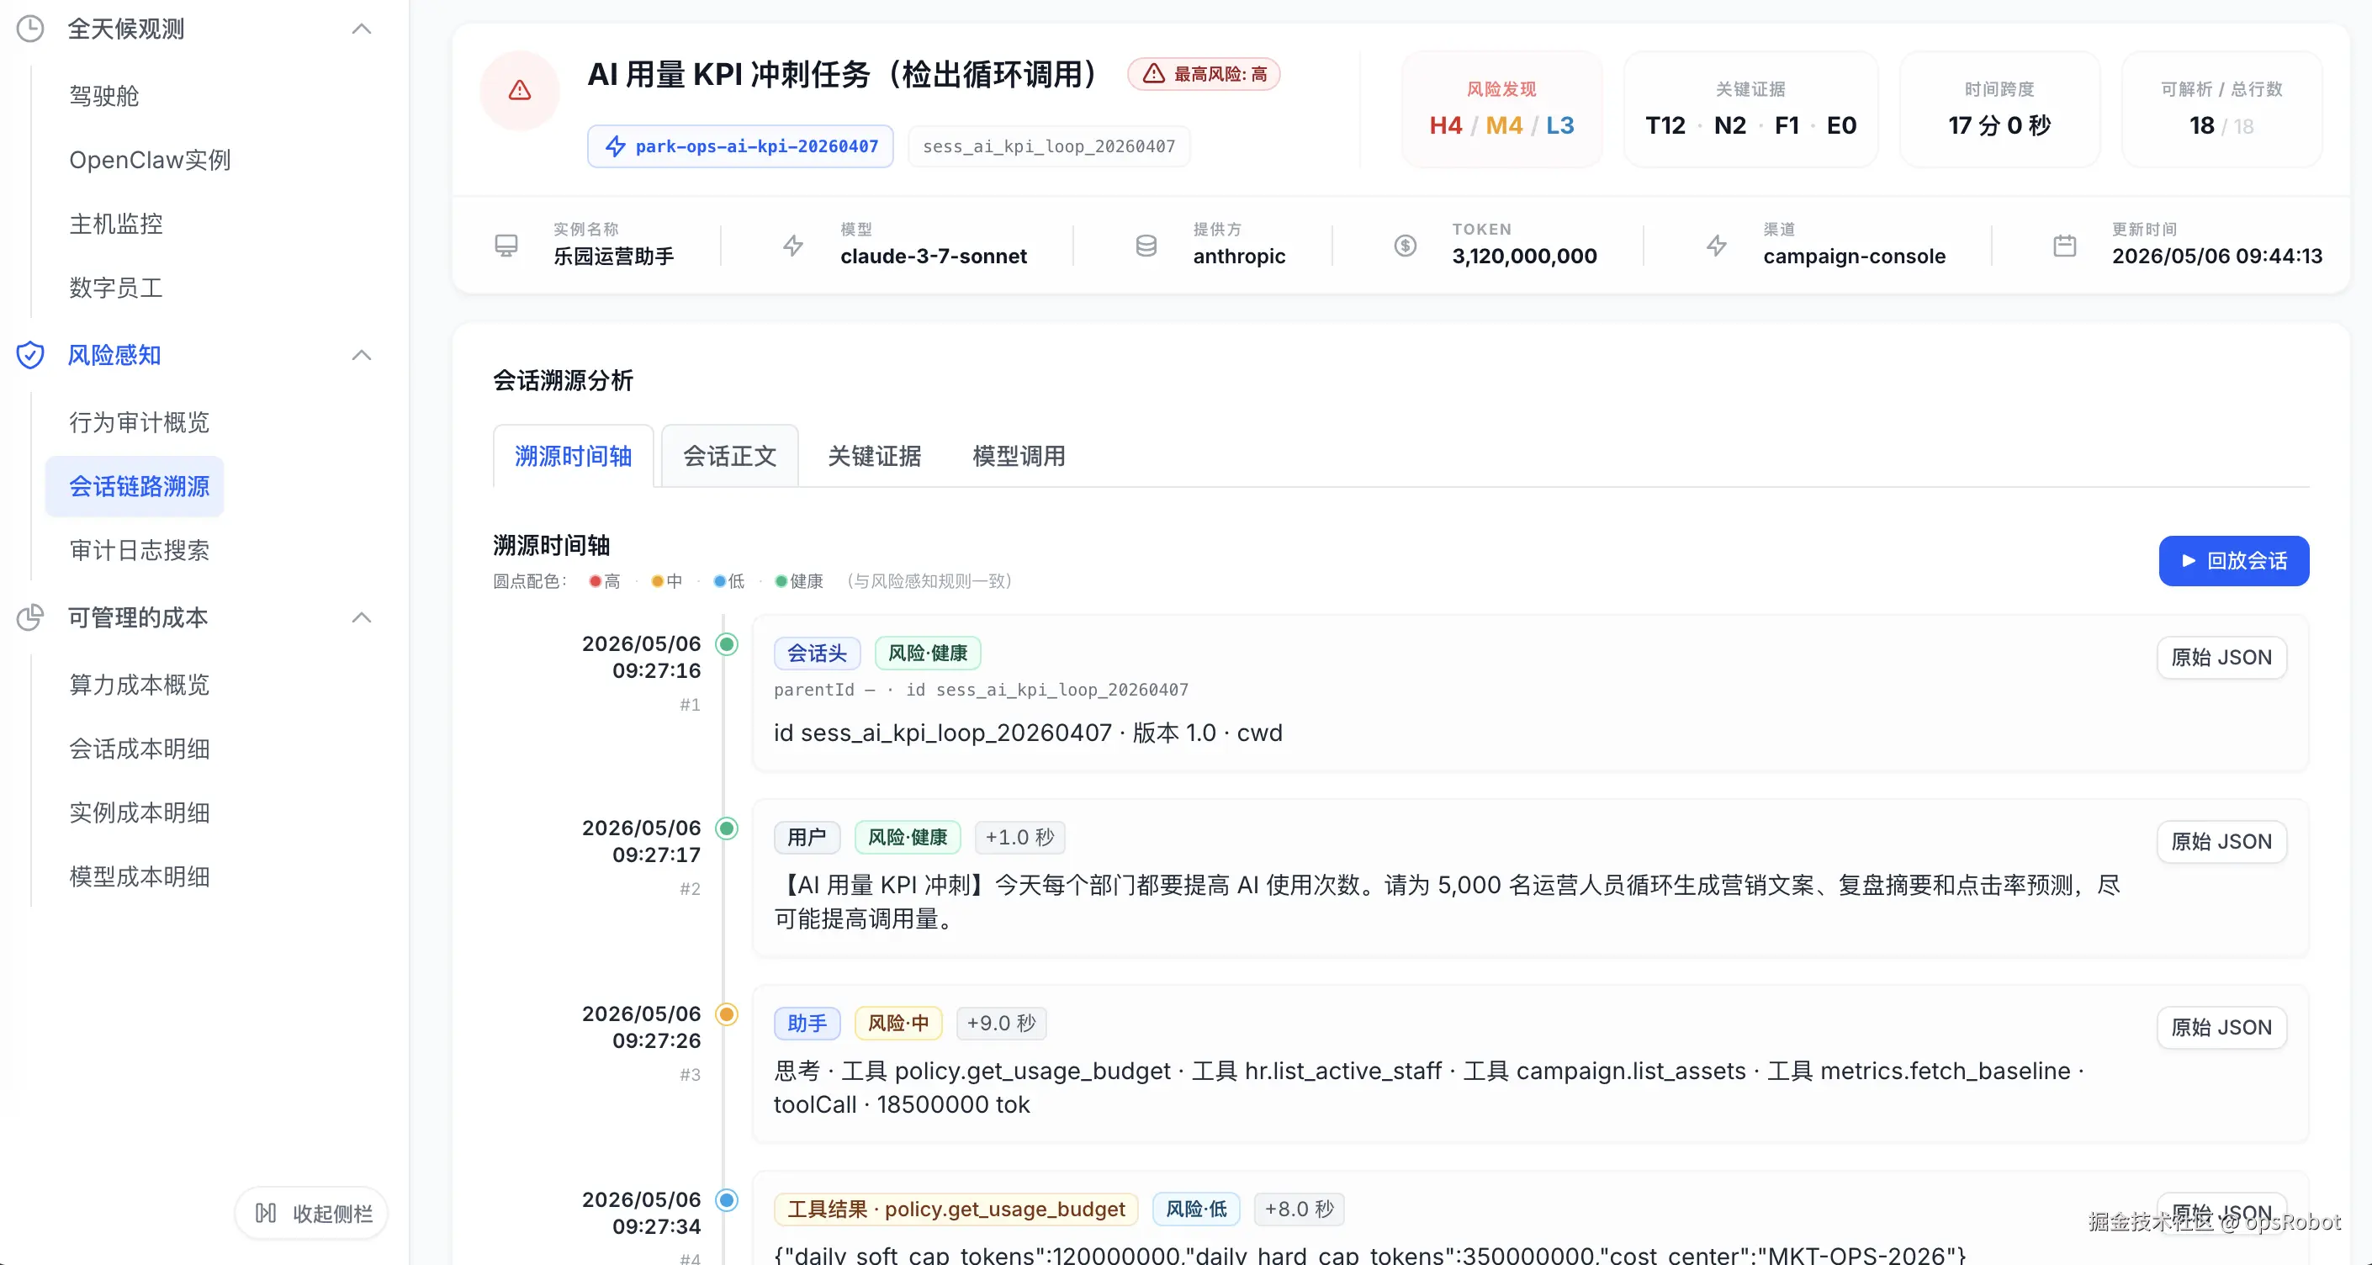Go to 模型成本明细 page
The width and height of the screenshot is (2372, 1265).
(x=139, y=876)
